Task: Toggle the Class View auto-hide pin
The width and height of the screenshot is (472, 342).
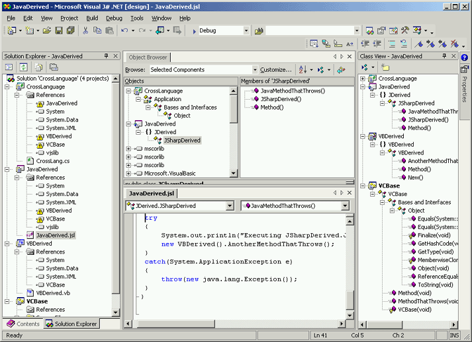Action: click(444, 56)
